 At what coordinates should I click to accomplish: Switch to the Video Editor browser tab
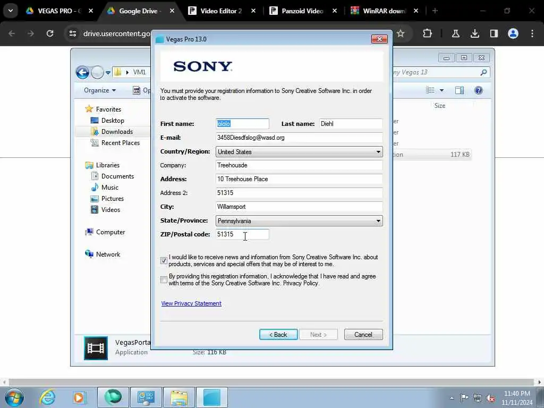tap(220, 11)
